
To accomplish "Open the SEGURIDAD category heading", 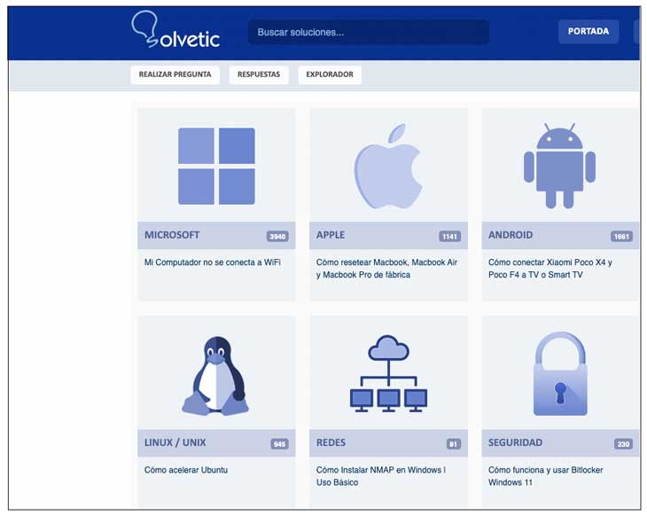I will [x=515, y=442].
